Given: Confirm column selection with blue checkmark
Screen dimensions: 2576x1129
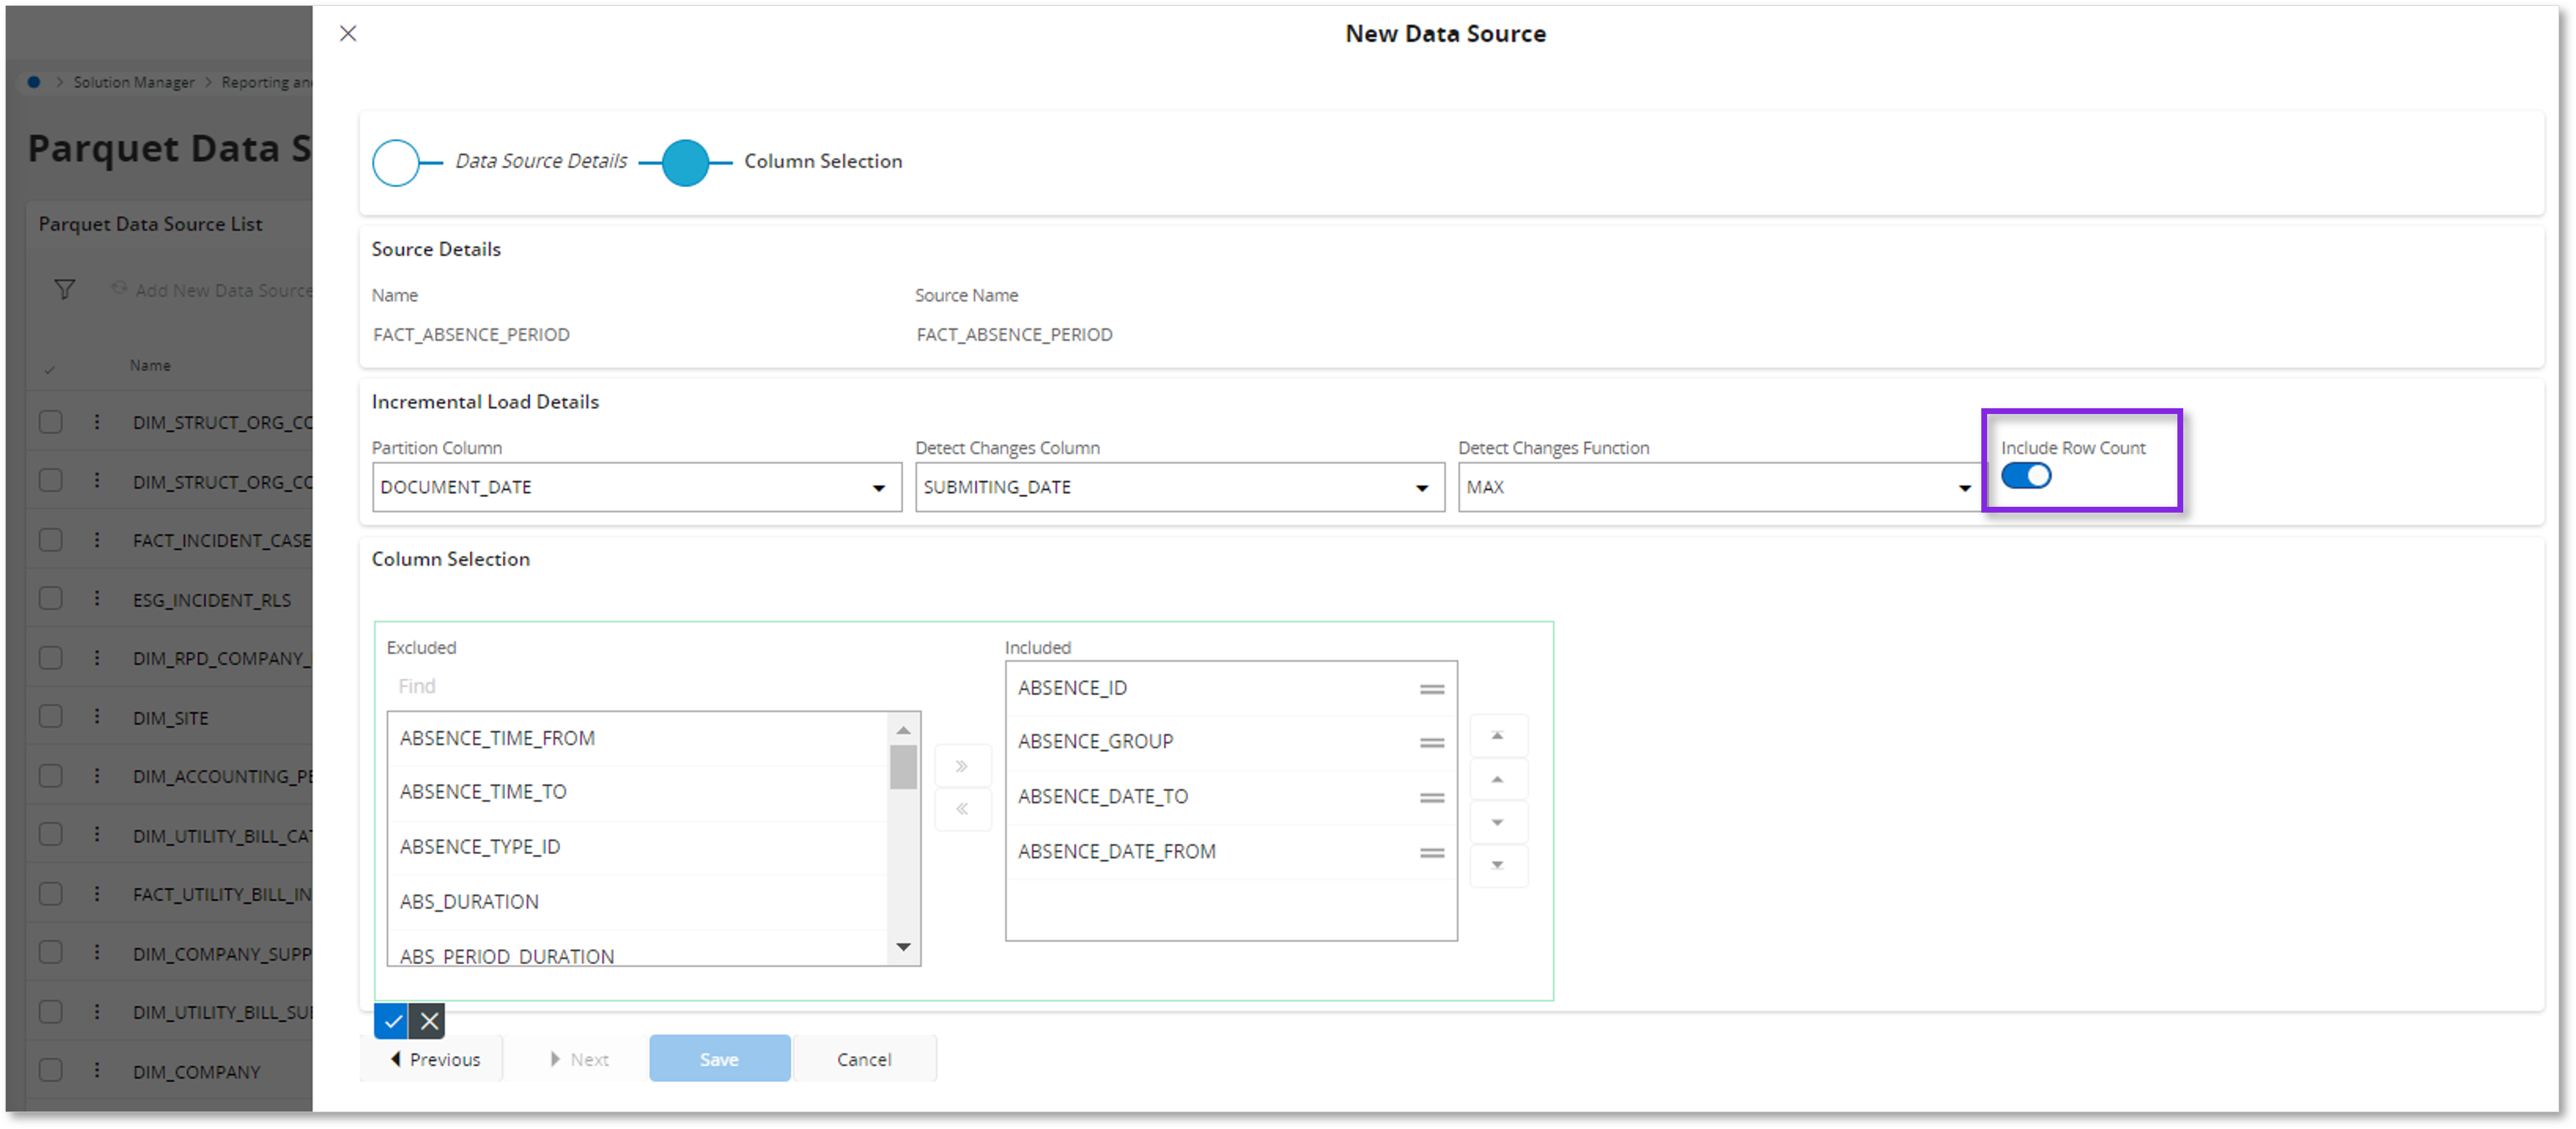Looking at the screenshot, I should 392,1021.
